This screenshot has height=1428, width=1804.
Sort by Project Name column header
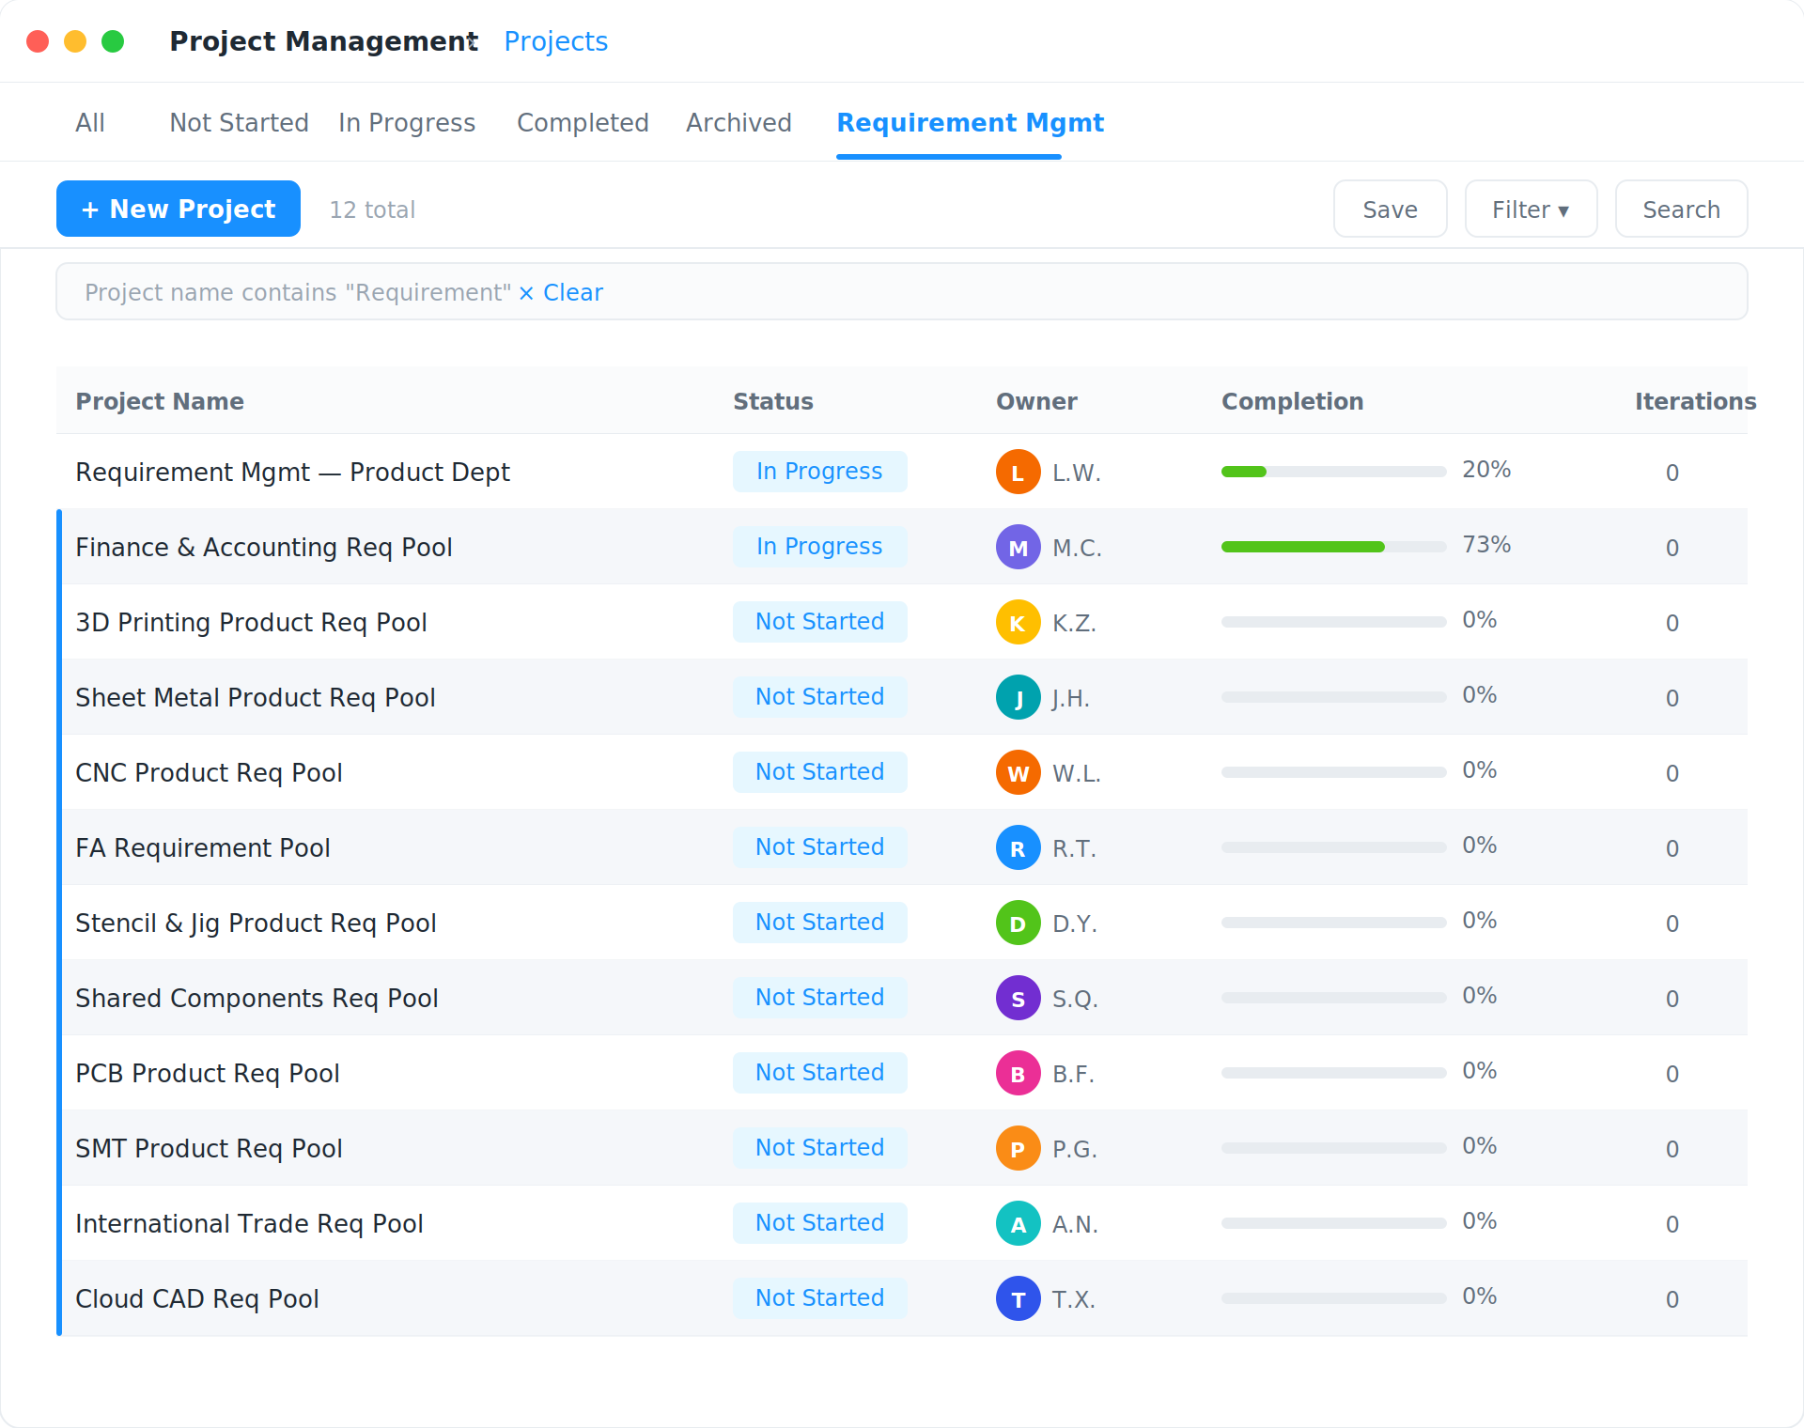160,401
